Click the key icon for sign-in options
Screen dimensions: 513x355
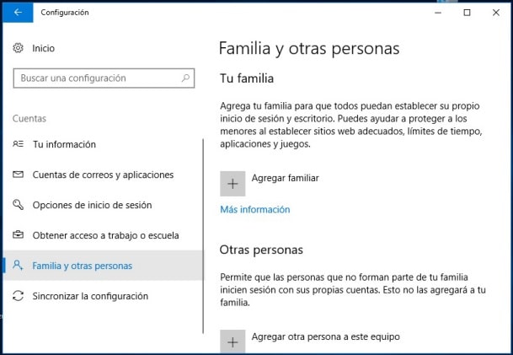pos(19,206)
